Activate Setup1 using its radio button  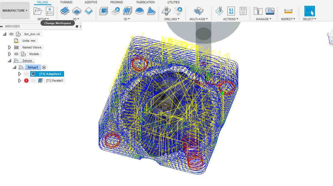[44, 67]
